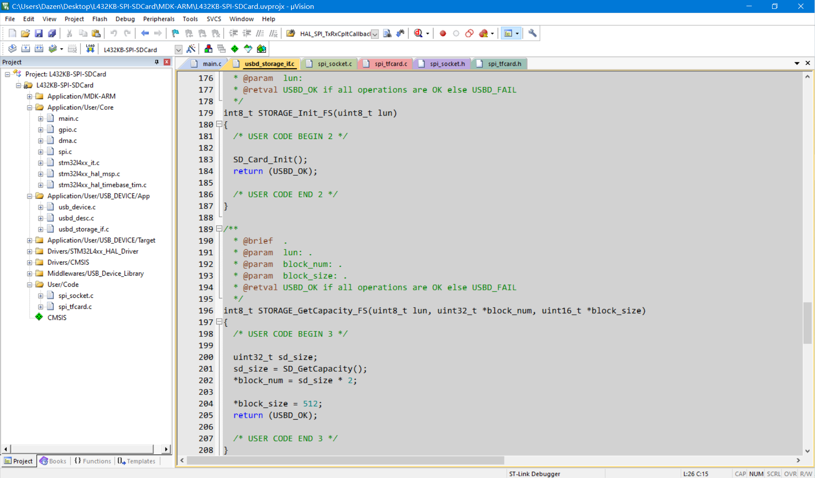Pin the Project panel with the pushpin icon

coord(156,62)
